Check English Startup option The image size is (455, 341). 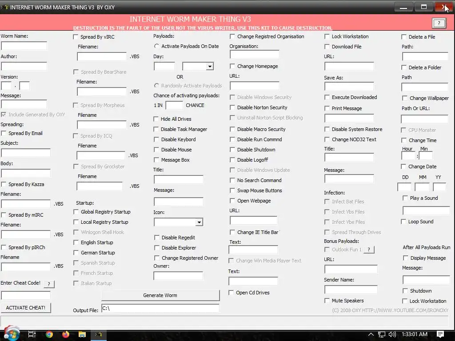click(76, 242)
